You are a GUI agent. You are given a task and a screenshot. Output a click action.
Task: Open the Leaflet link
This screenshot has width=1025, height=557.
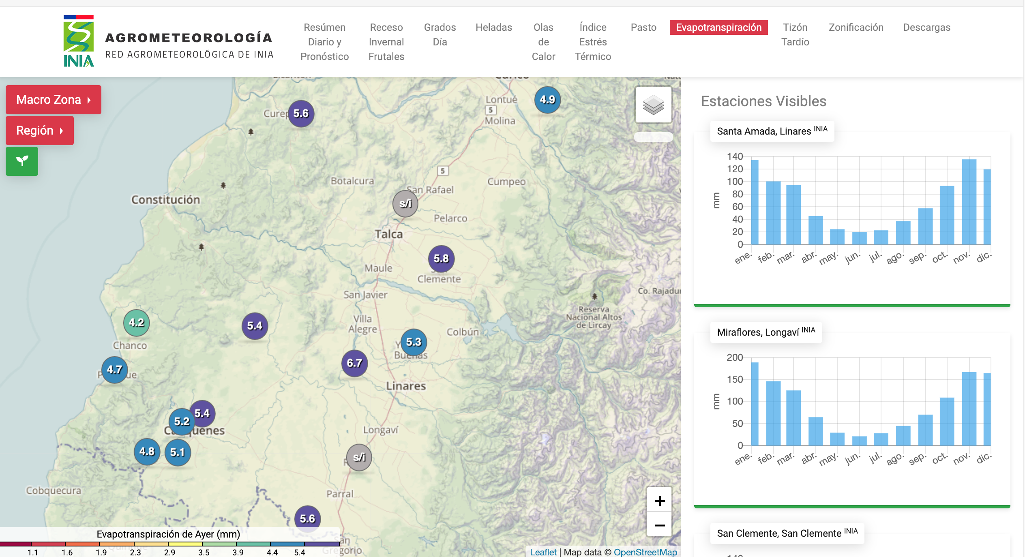click(543, 552)
